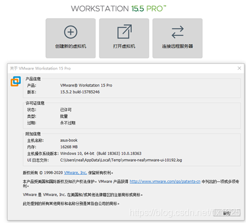Click the 版本 label
The image size is (246, 223).
tap(32, 92)
